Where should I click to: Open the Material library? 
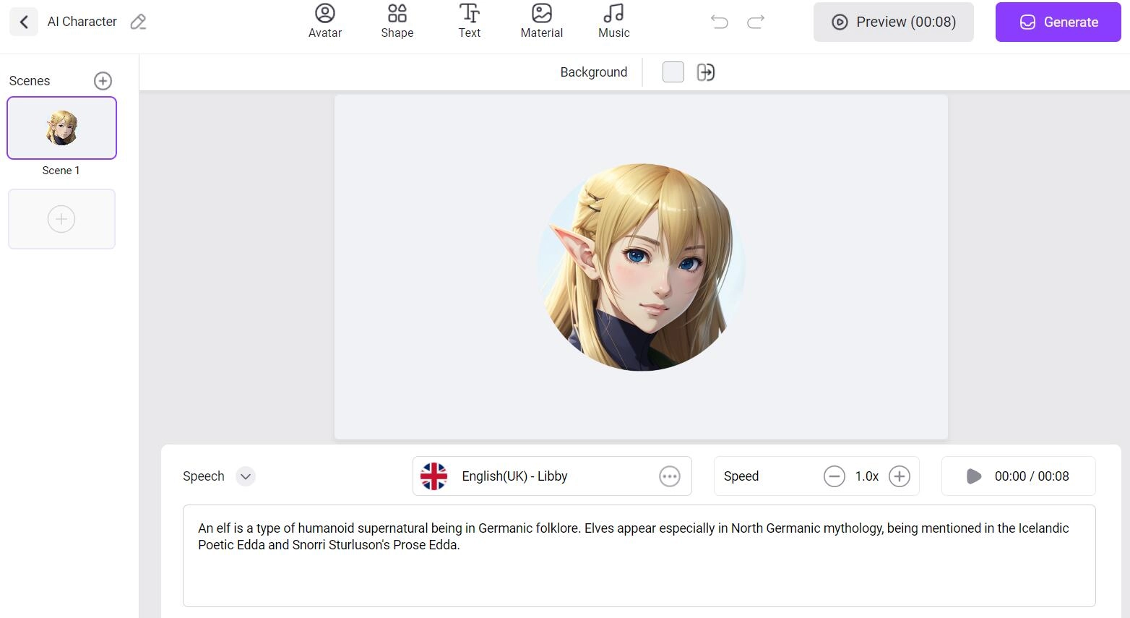tap(541, 22)
